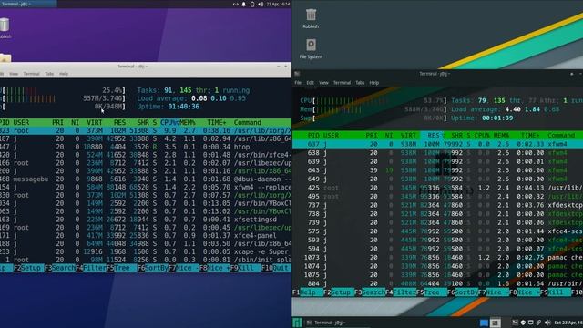Image resolution: width=583 pixels, height=328 pixels.
Task: Select /sbin/init row in left htop
Action: click(146, 260)
